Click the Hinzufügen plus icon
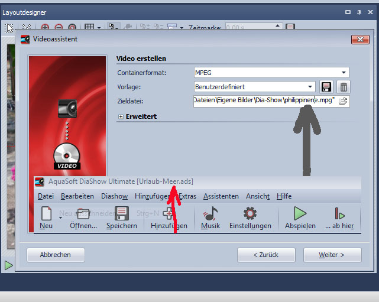 point(169,213)
